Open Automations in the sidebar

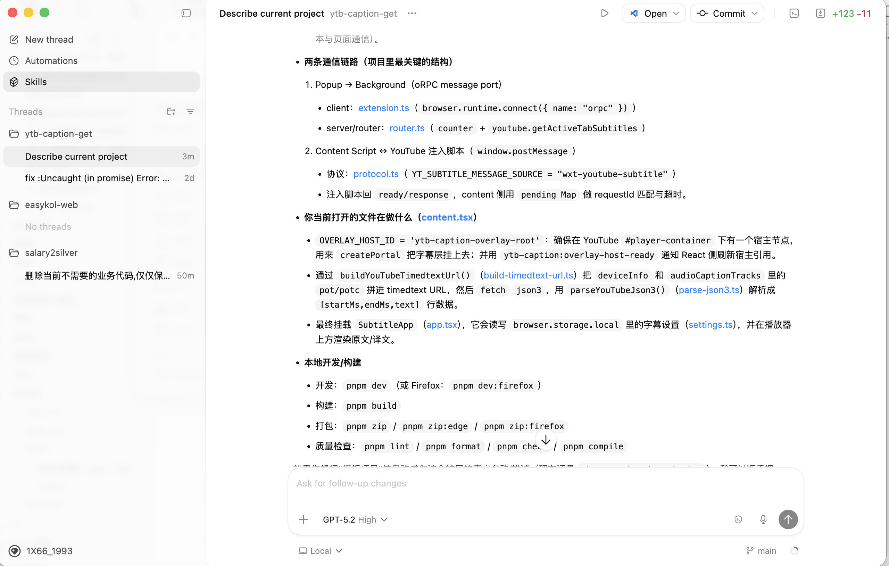pyautogui.click(x=51, y=60)
